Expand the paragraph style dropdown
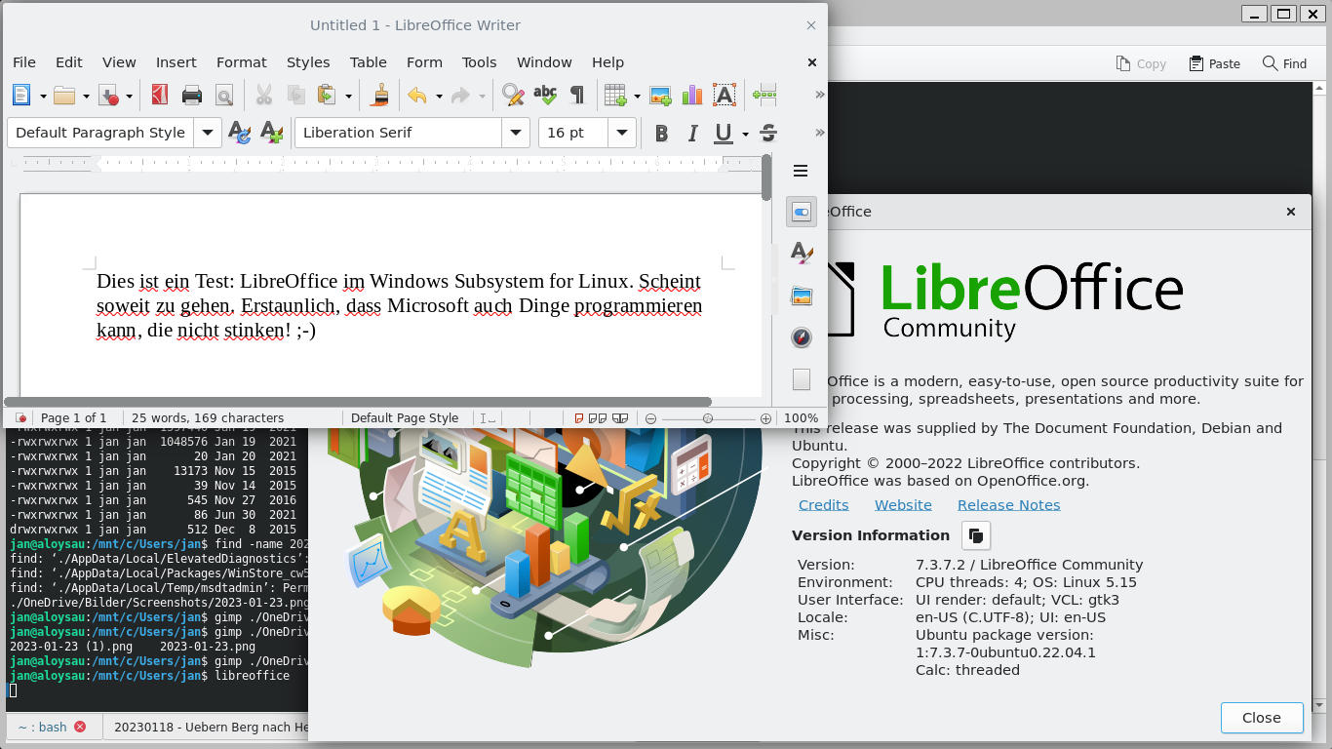Image resolution: width=1332 pixels, height=749 pixels. click(x=208, y=133)
